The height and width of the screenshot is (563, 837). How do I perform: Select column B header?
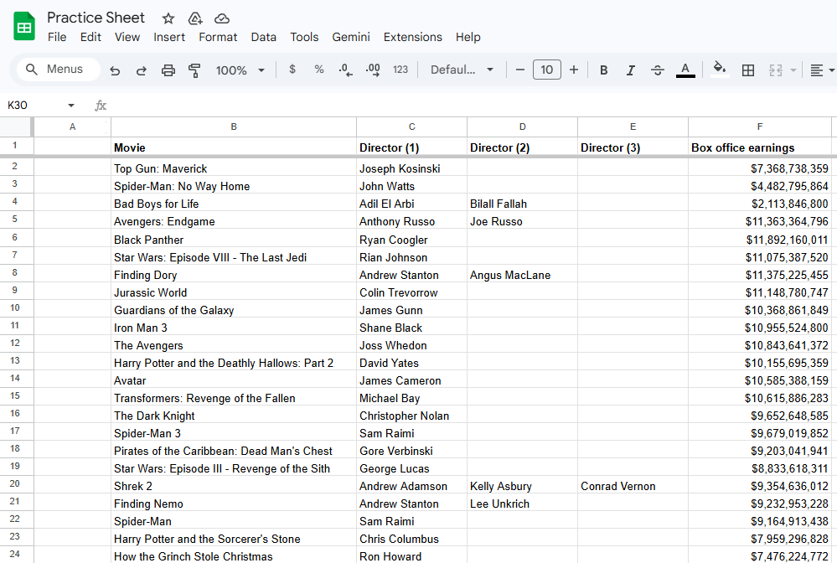point(234,127)
